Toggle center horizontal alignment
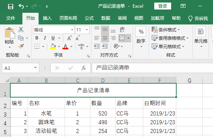This screenshot has width=213, height=137. click(x=105, y=38)
